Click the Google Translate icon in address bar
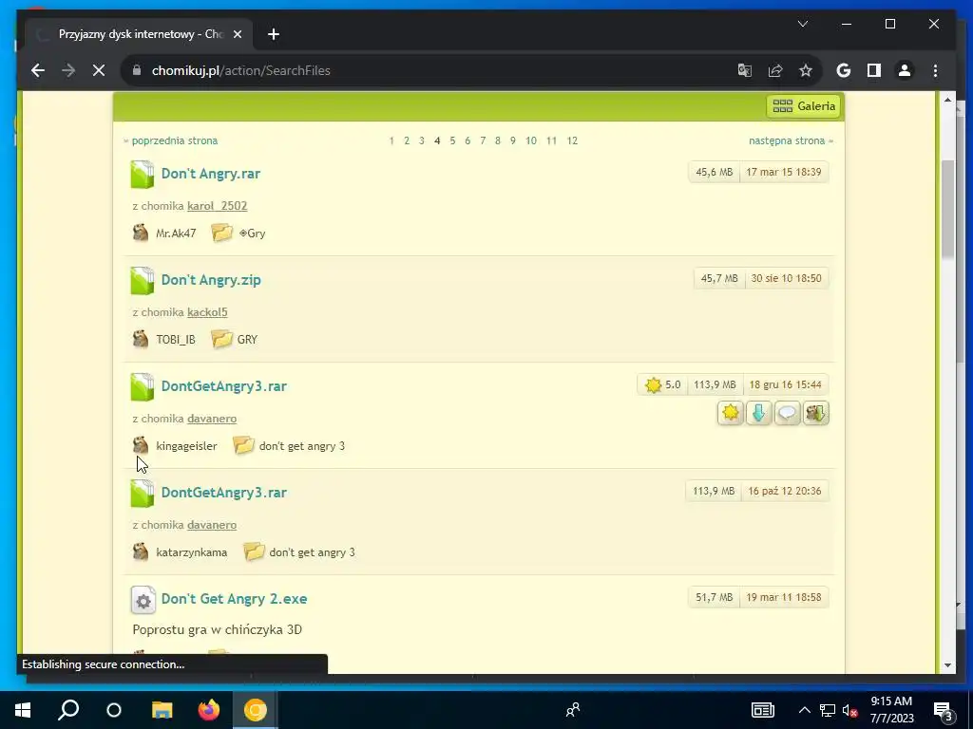973x729 pixels. 745,70
